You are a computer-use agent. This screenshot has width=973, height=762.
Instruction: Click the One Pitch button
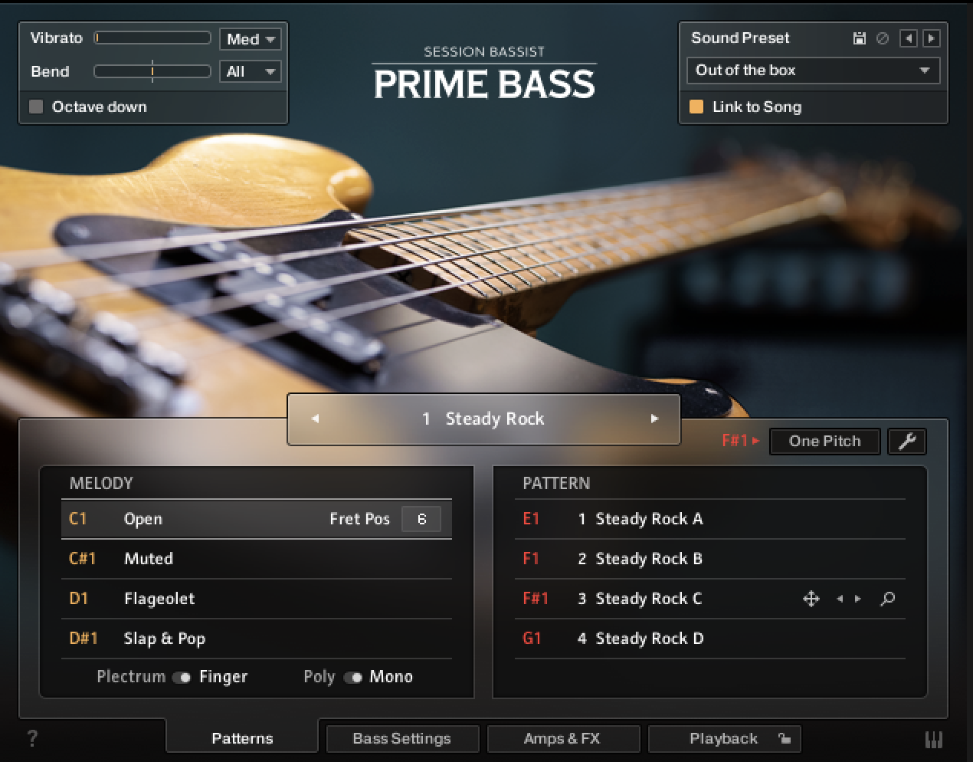[x=824, y=441]
